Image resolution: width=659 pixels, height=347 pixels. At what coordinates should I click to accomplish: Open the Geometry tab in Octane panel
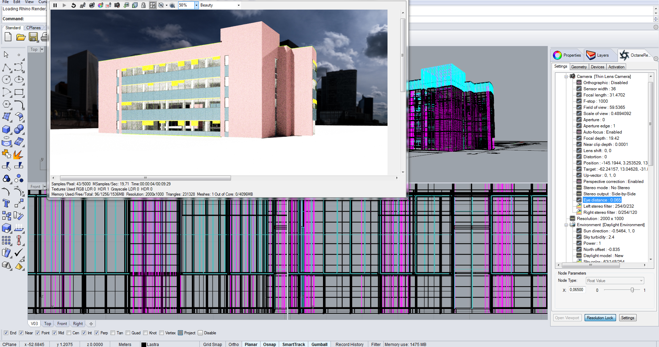(579, 67)
